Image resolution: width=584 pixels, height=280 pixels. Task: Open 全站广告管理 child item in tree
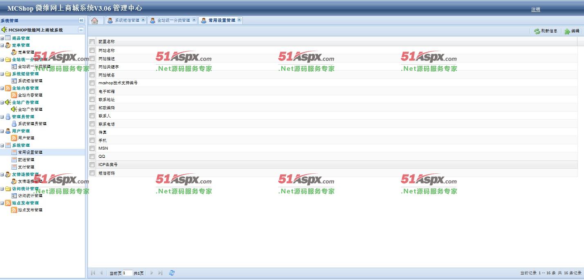[30, 110]
